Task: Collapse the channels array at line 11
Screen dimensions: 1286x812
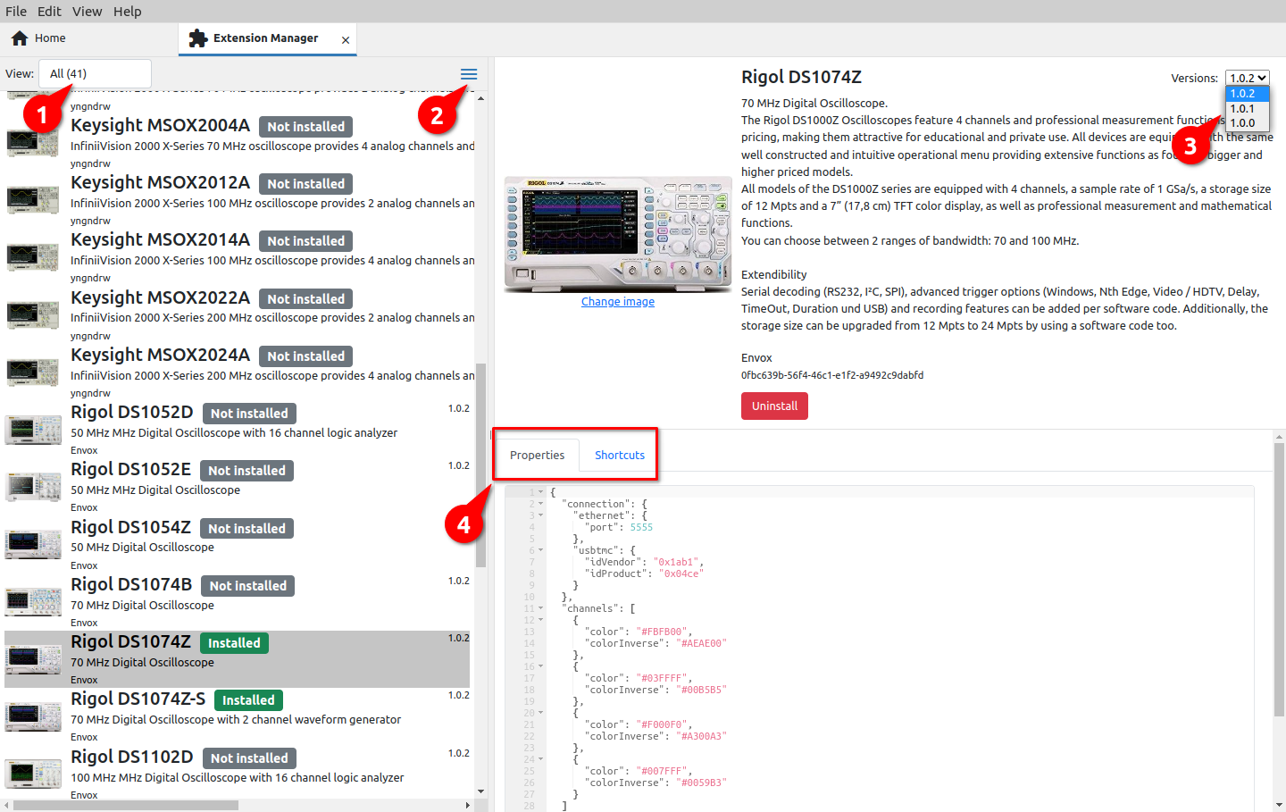Action: 540,608
